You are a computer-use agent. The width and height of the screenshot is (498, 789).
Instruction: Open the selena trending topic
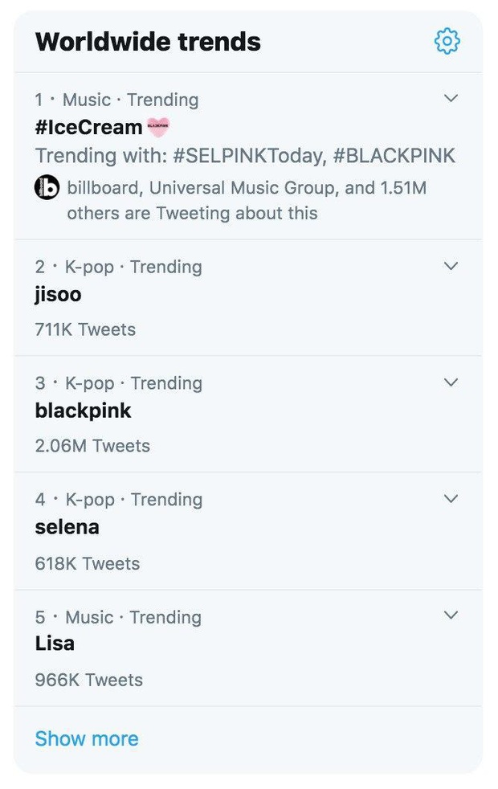(x=67, y=527)
